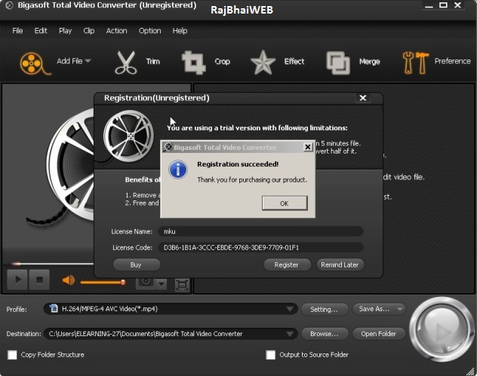
Task: Click the message box title bar icon
Action: [x=168, y=147]
